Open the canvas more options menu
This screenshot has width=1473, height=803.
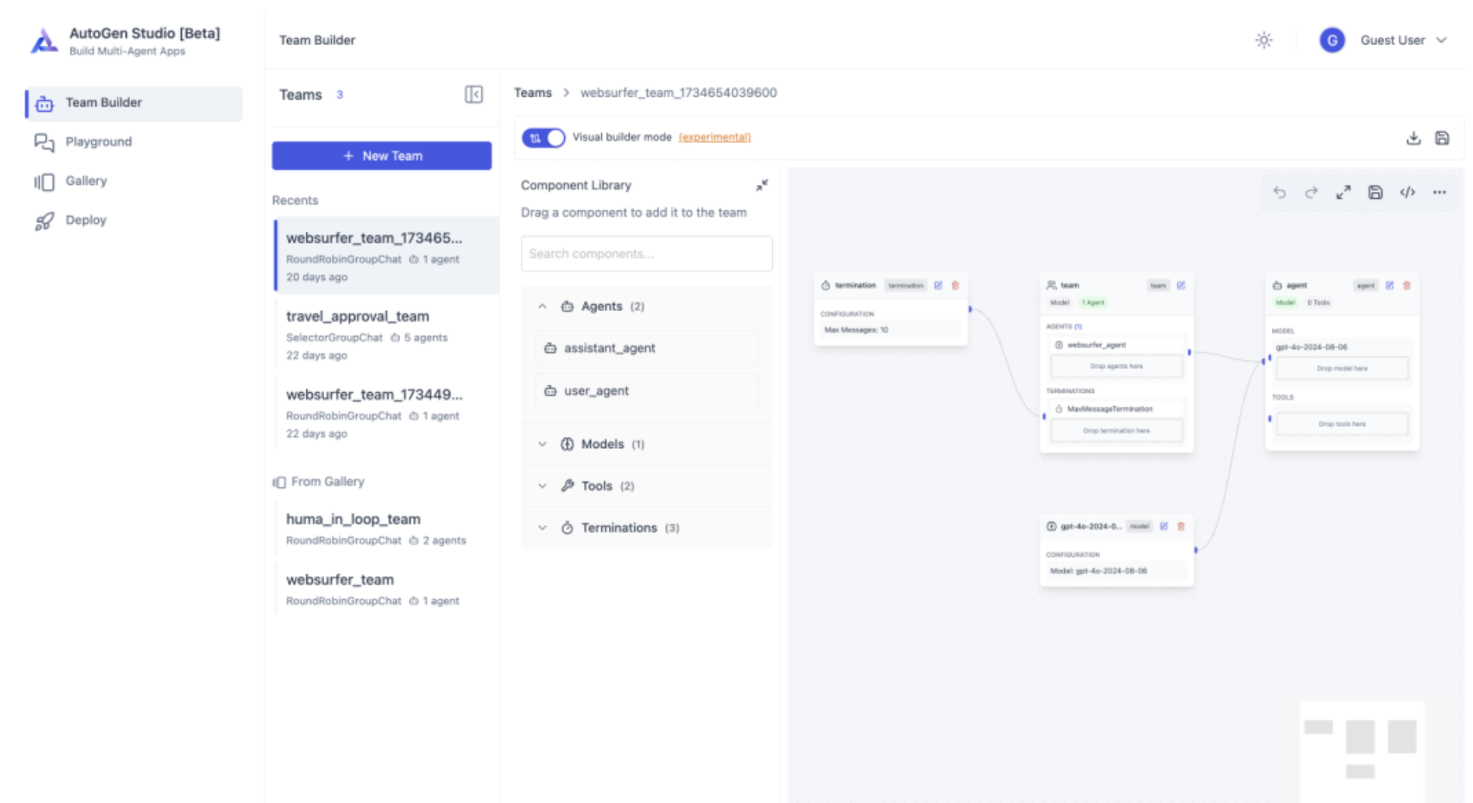[x=1439, y=193]
